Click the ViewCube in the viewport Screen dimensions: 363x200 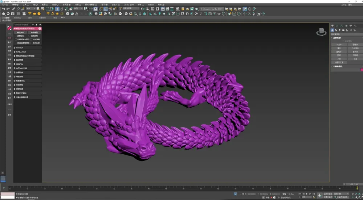322,32
